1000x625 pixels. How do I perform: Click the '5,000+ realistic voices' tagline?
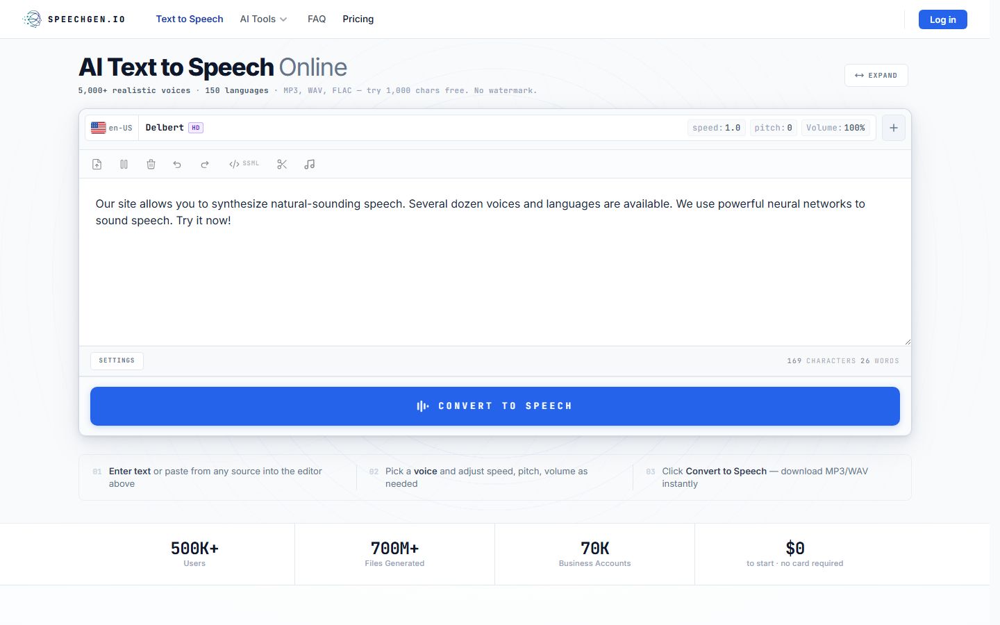tap(135, 90)
